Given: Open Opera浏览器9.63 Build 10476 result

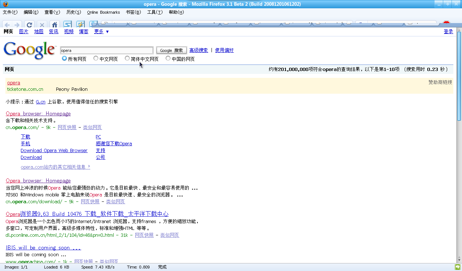Looking at the screenshot, I should point(87,214).
